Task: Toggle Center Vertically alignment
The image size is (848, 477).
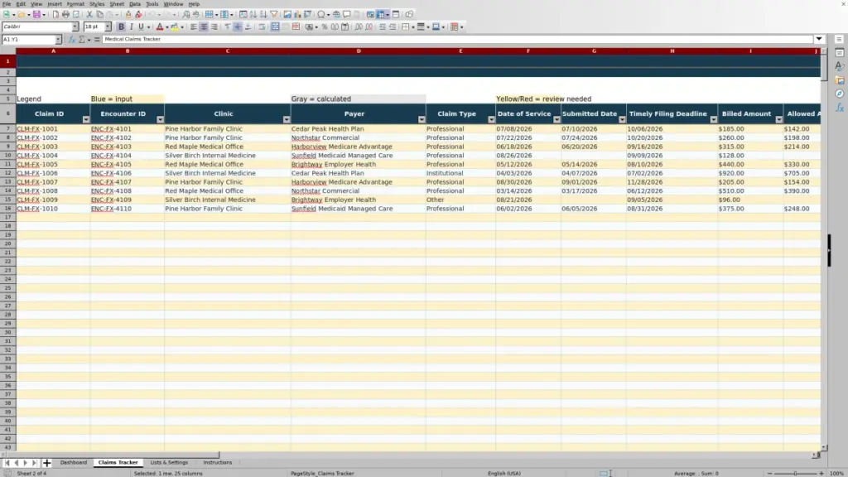Action: pyautogui.click(x=238, y=26)
